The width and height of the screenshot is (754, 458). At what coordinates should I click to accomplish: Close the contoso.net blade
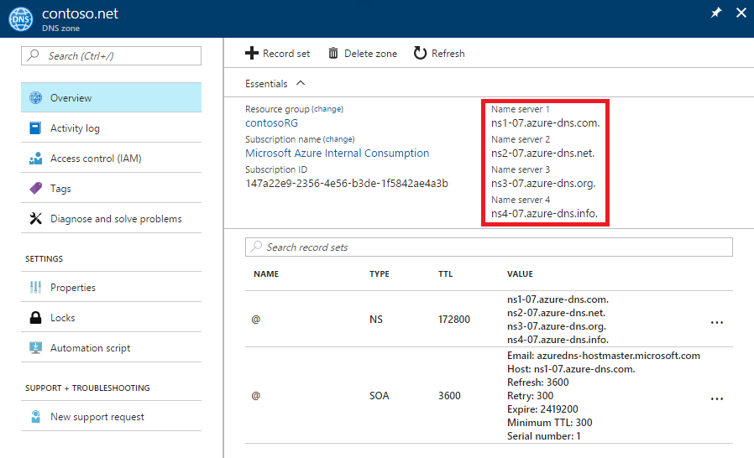click(x=741, y=13)
